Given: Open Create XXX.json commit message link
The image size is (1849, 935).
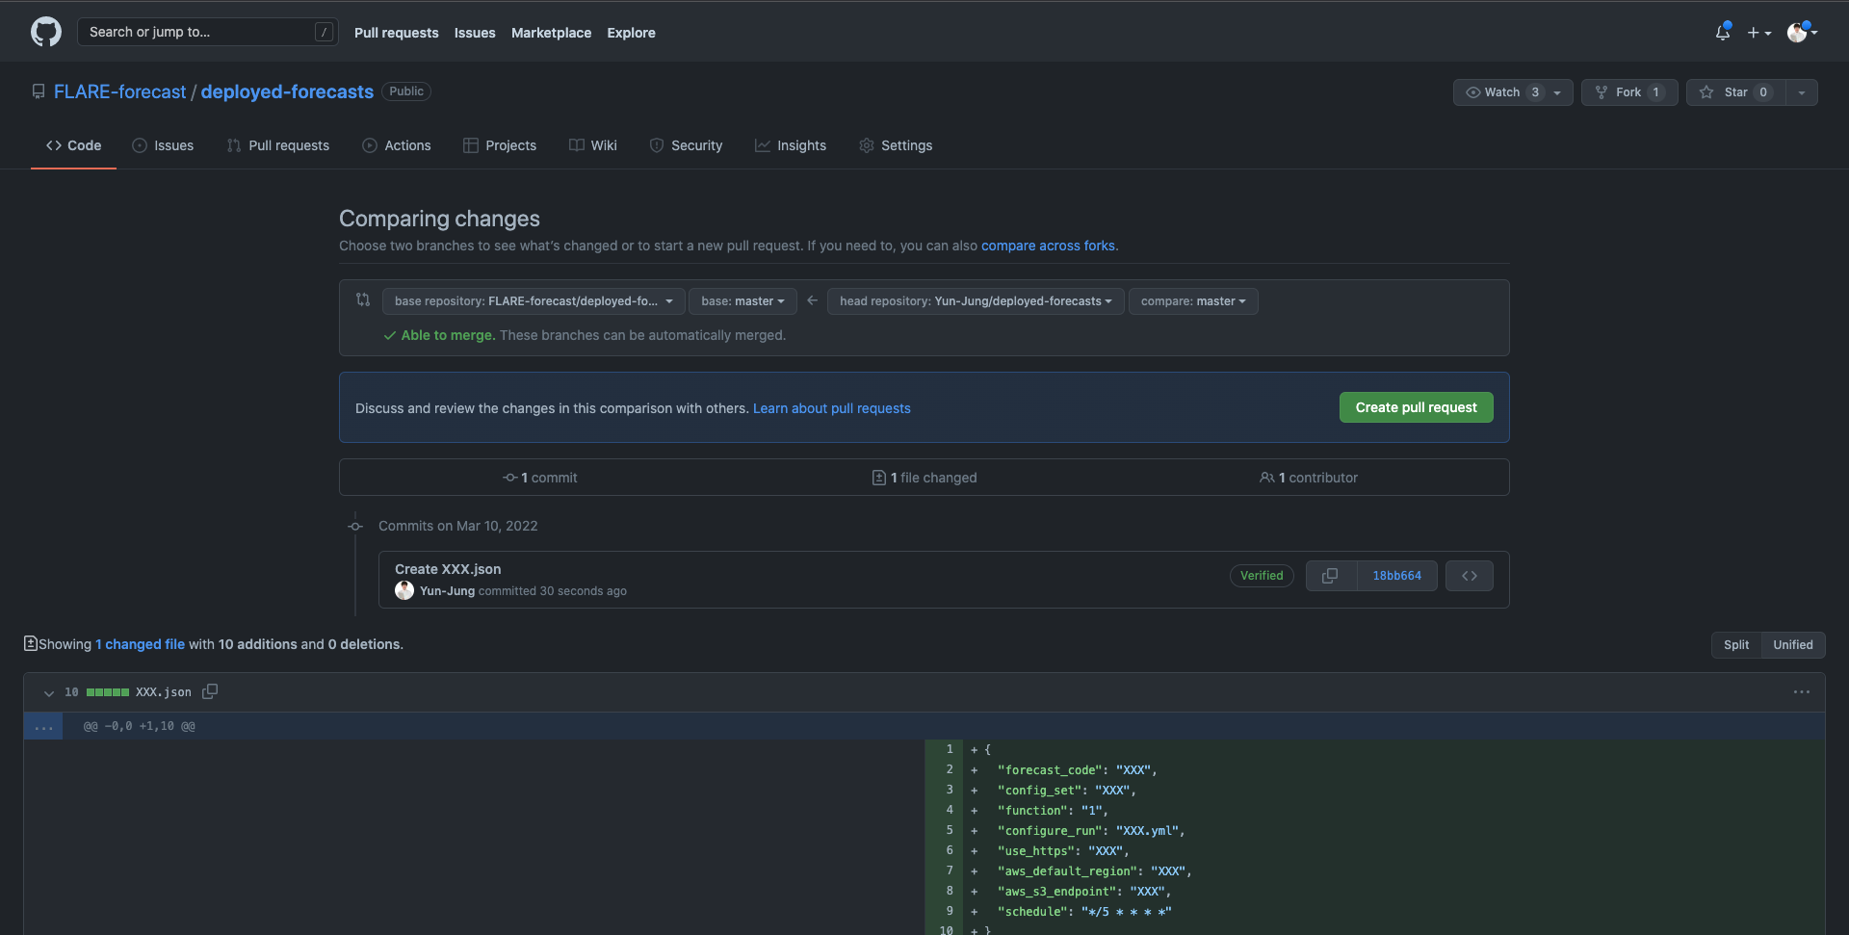Looking at the screenshot, I should point(448,569).
